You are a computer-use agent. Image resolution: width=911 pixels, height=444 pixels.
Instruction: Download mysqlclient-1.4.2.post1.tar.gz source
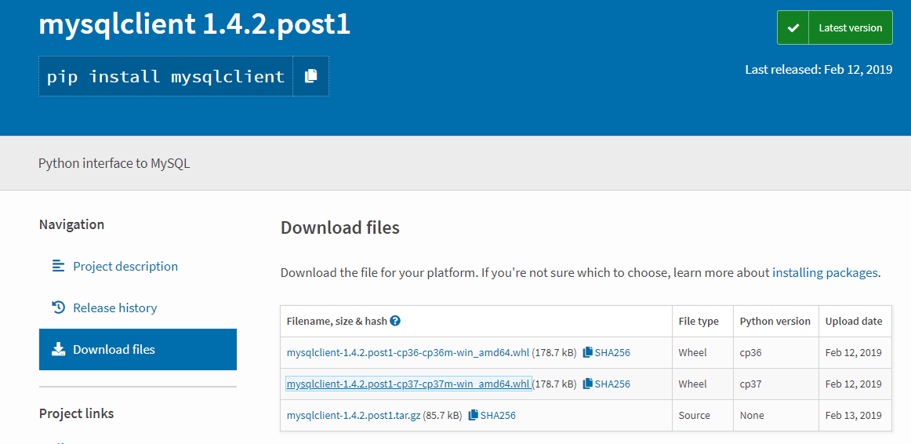coord(354,416)
